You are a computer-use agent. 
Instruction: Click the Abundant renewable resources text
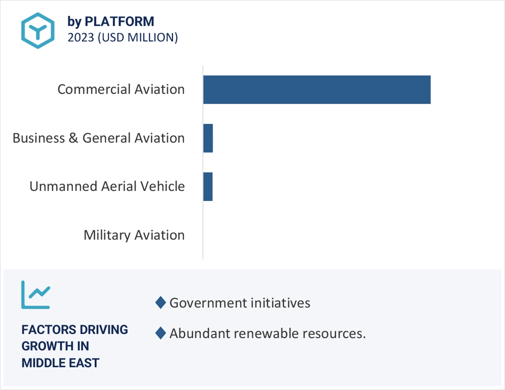coord(268,333)
